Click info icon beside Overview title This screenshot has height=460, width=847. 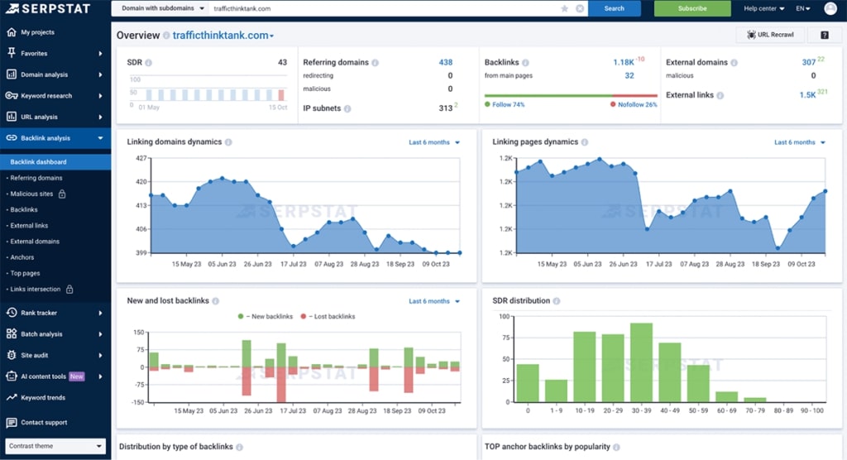(166, 36)
